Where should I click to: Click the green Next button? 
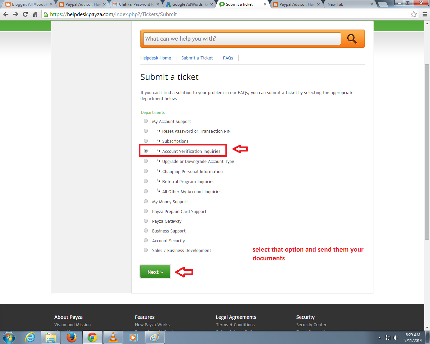pos(155,272)
